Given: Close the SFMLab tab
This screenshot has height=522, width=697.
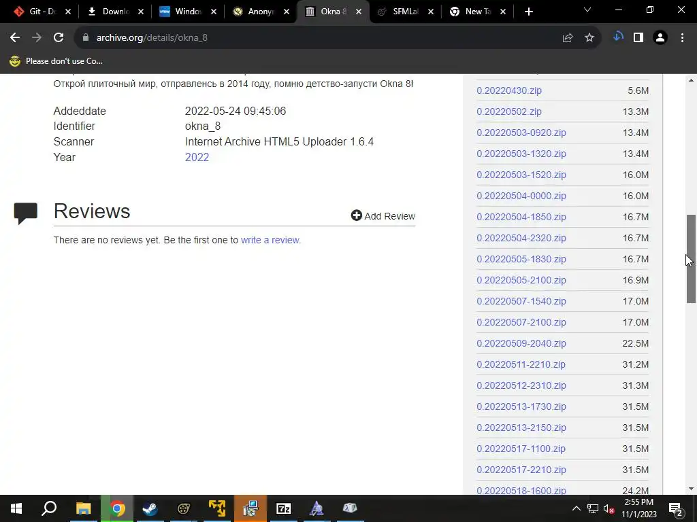Looking at the screenshot, I should [431, 12].
